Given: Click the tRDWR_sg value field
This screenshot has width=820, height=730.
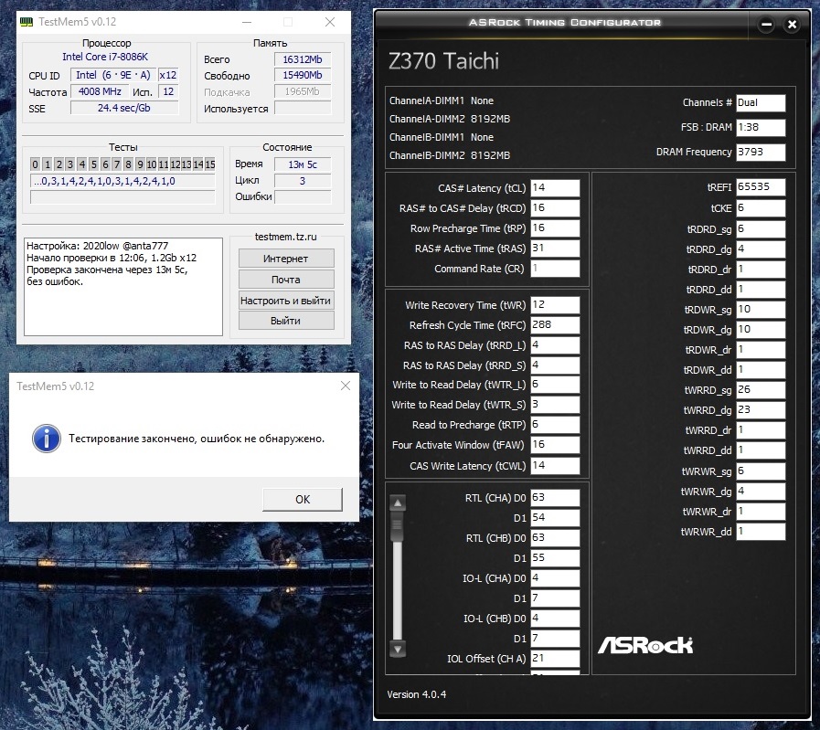Looking at the screenshot, I should [x=761, y=310].
